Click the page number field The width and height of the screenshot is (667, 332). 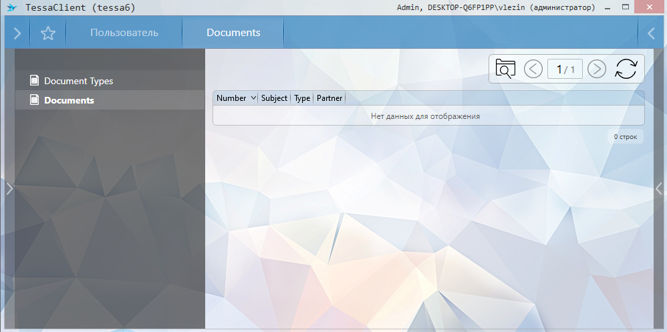(565, 69)
